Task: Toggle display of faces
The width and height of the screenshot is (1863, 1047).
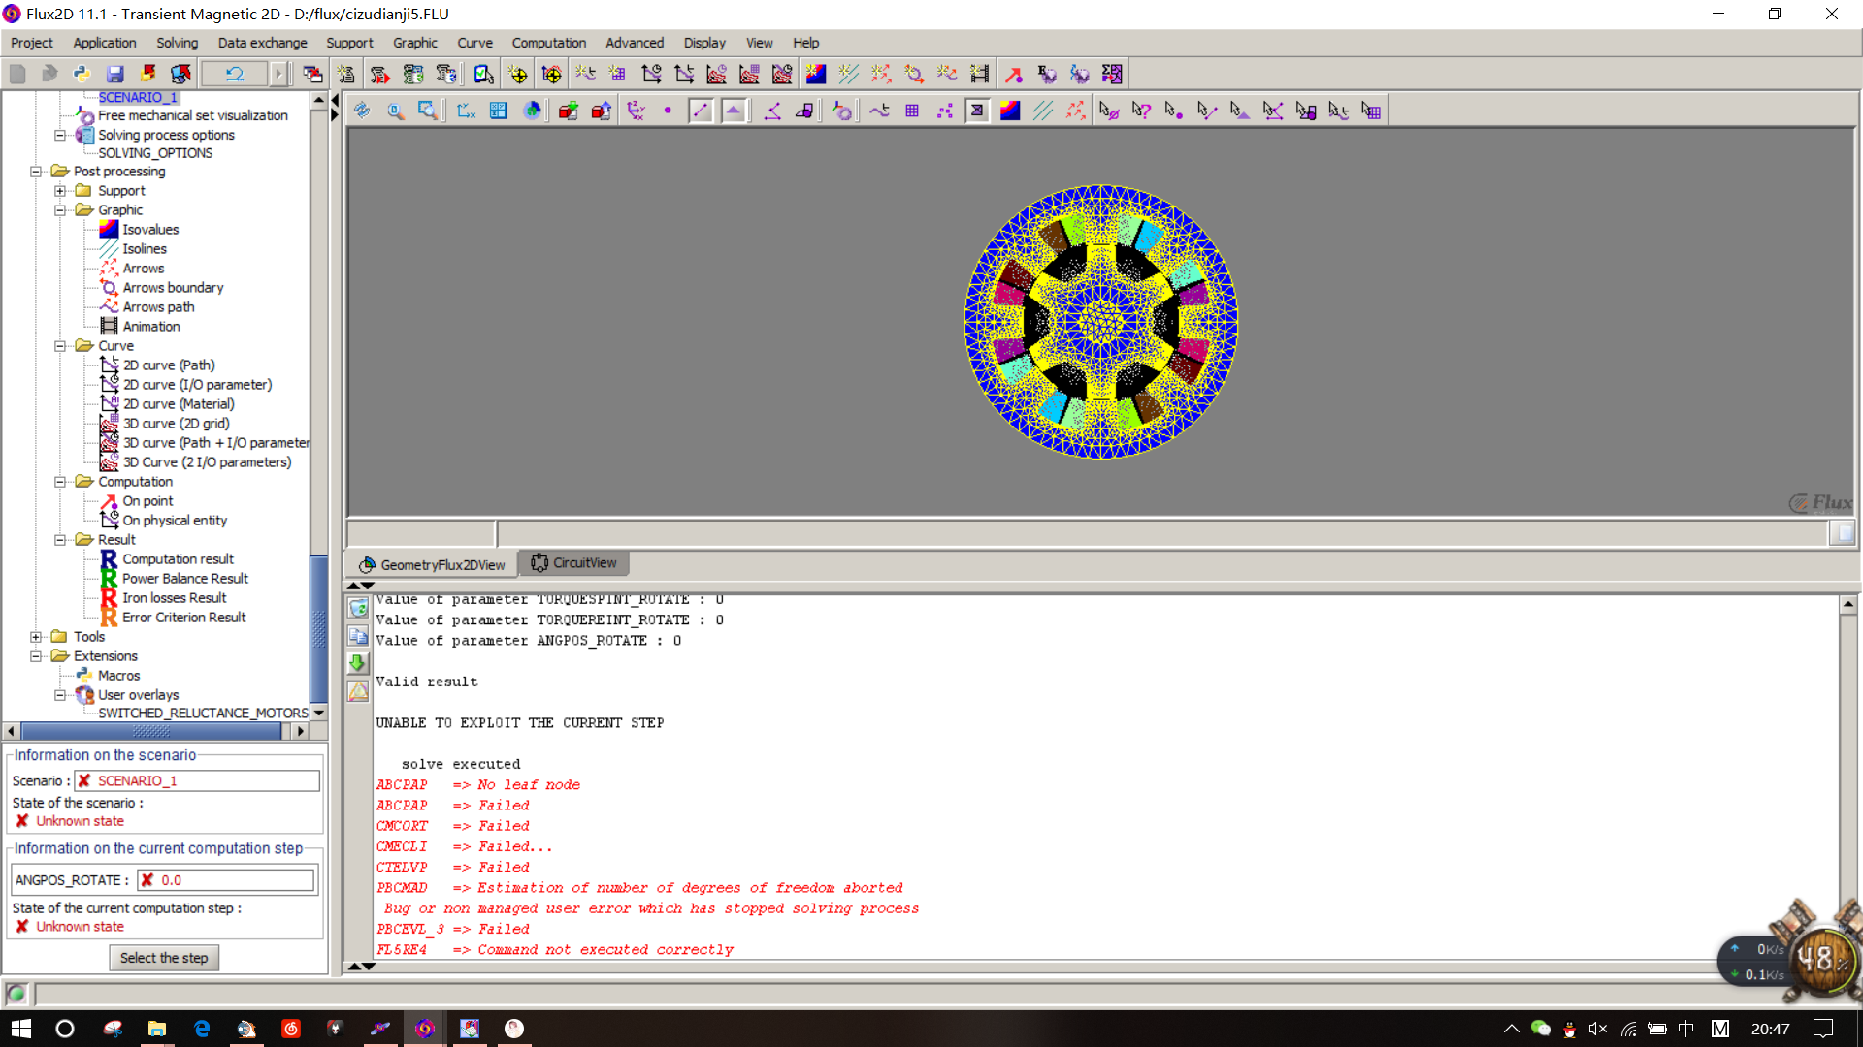Action: coord(734,111)
